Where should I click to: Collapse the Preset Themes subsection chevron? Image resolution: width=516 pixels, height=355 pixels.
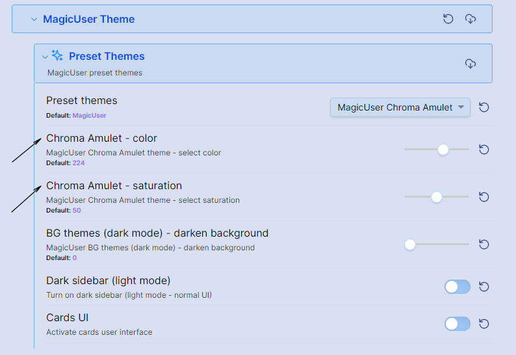[x=45, y=57]
